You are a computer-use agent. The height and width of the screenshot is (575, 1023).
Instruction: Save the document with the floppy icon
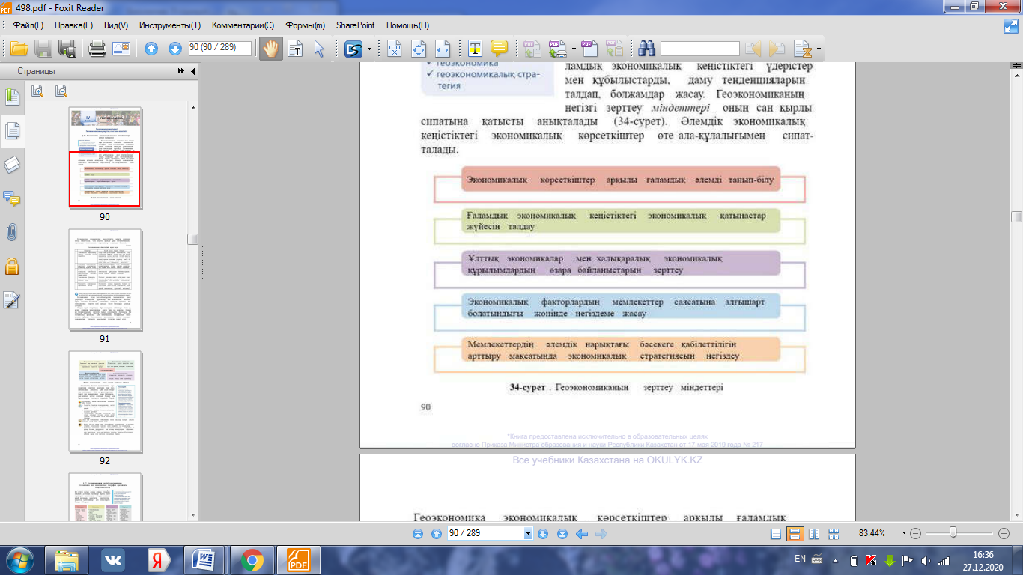click(43, 49)
